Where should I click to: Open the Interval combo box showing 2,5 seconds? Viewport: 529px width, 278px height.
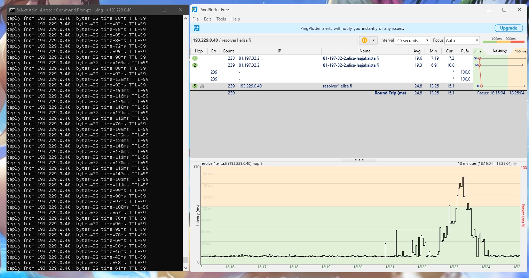pos(412,40)
